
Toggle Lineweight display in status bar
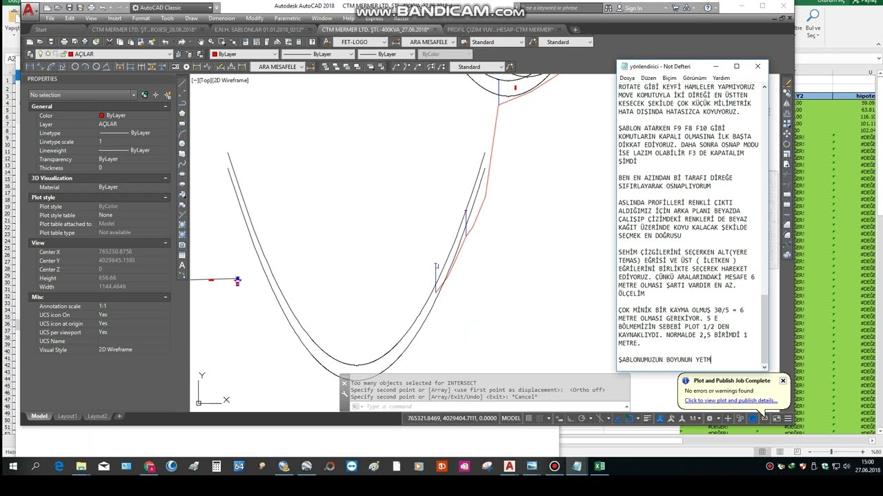[647, 418]
